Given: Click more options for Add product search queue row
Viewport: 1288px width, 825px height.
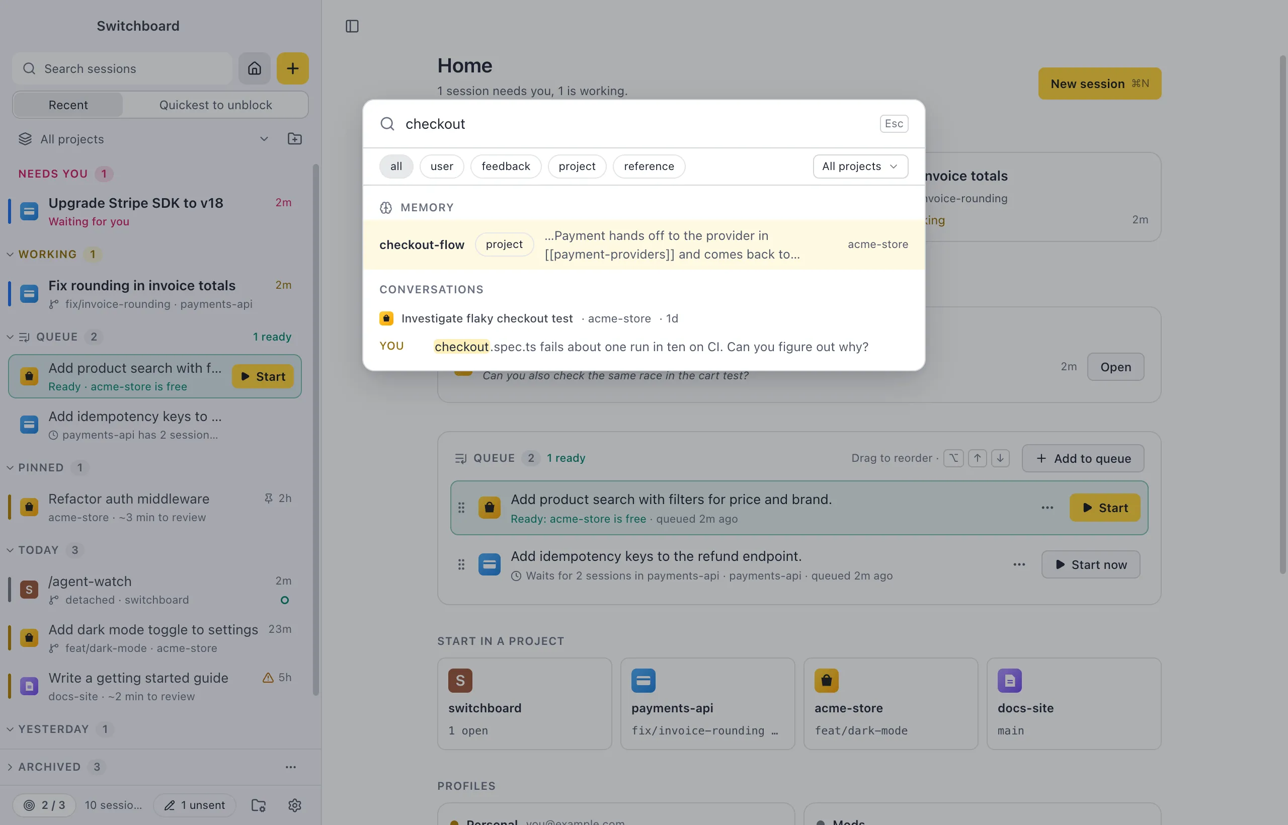Looking at the screenshot, I should 1048,507.
